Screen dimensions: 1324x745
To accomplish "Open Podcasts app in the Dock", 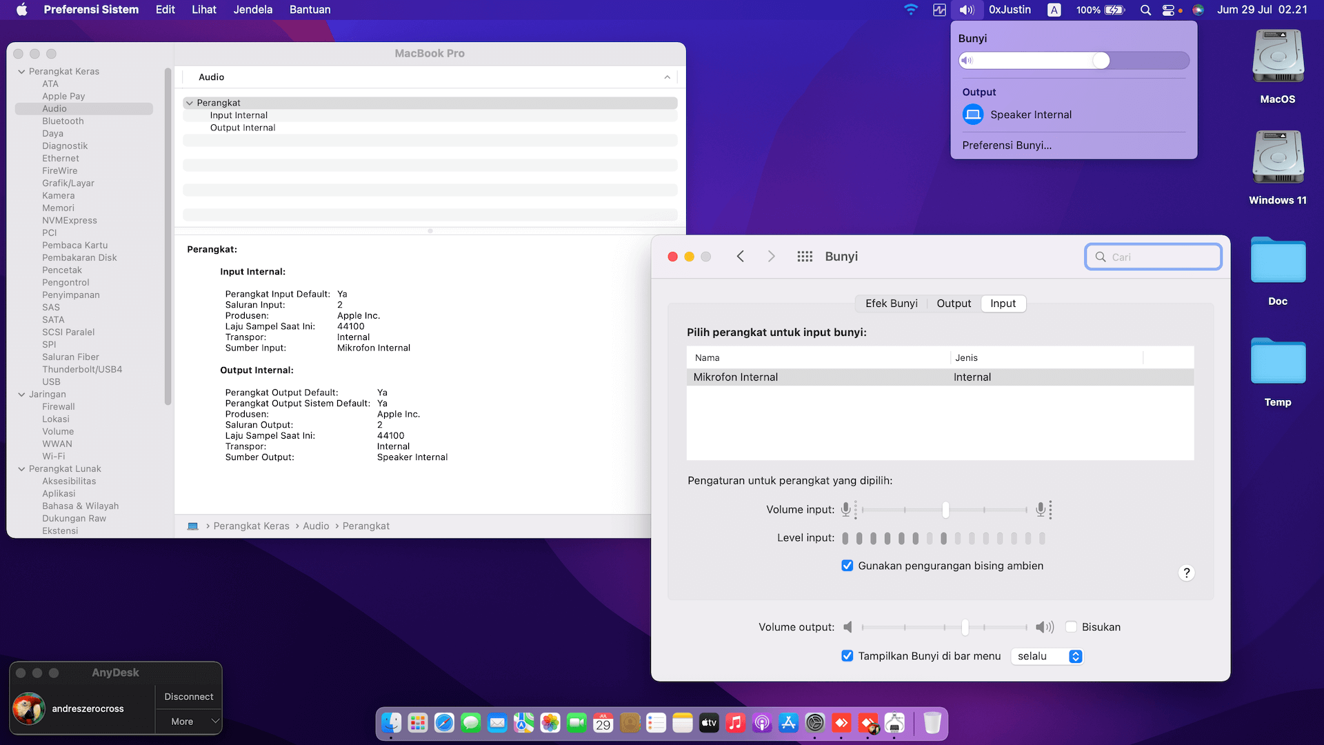I will [762, 722].
